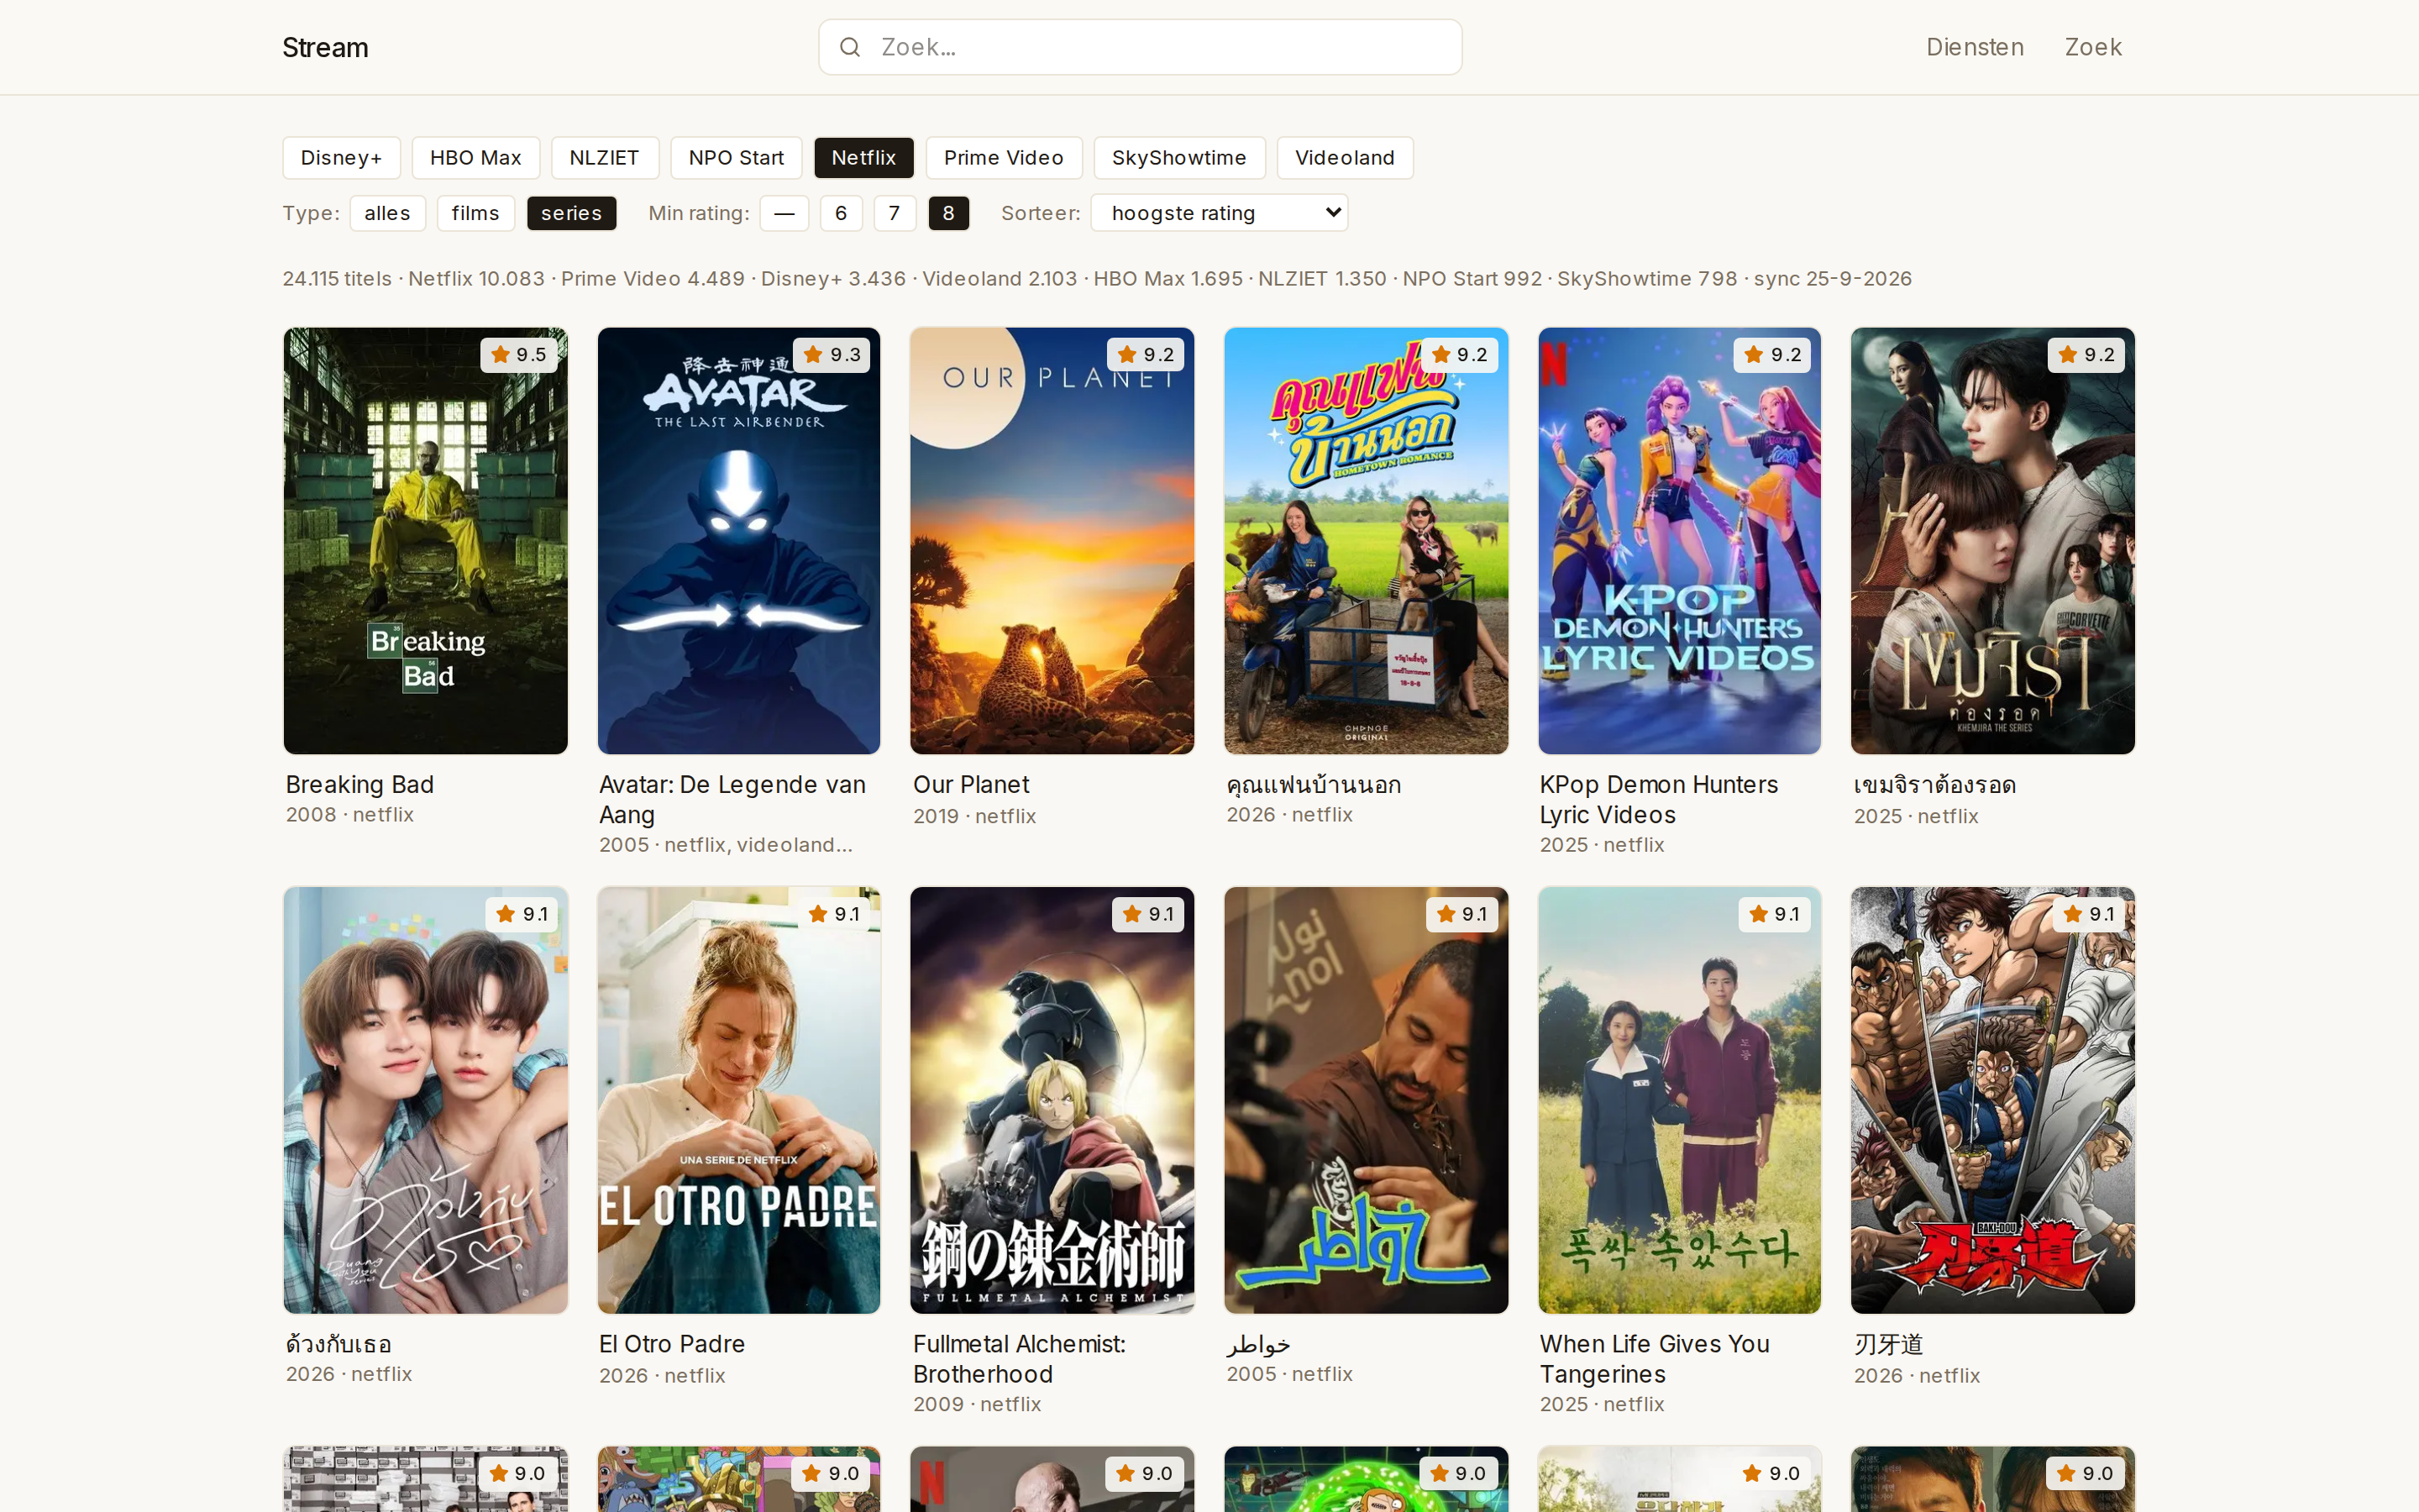This screenshot has height=1512, width=2419.
Task: Click '2019 · netflix' under Our Planet
Action: pyautogui.click(x=974, y=816)
